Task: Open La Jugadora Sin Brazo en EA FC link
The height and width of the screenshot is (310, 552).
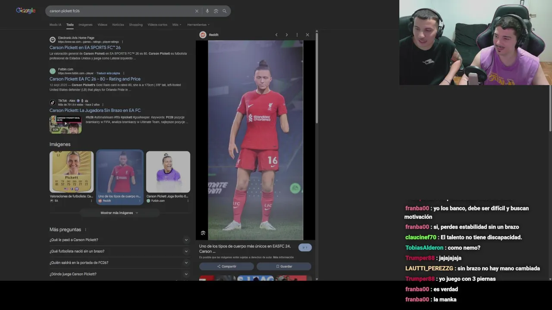Action: [x=95, y=110]
